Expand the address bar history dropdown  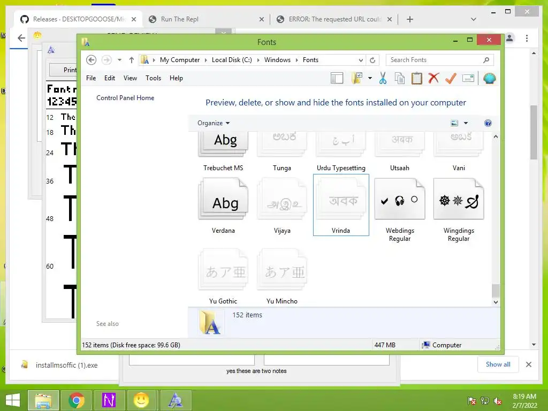(x=361, y=60)
